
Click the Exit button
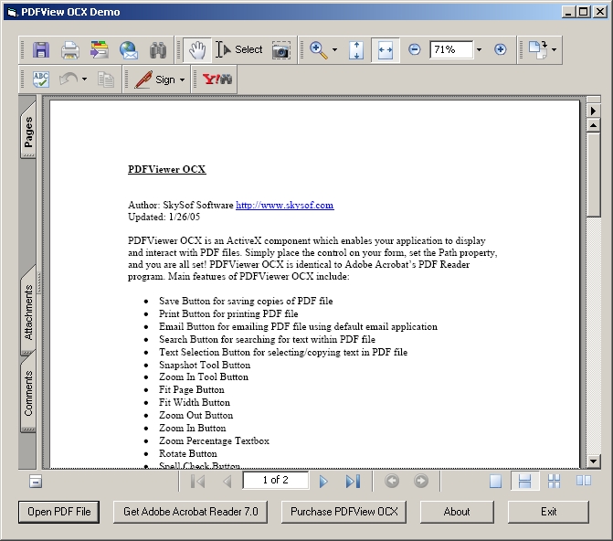pyautogui.click(x=548, y=512)
